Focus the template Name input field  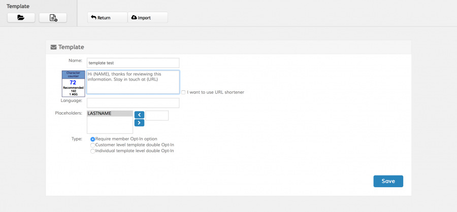(133, 63)
